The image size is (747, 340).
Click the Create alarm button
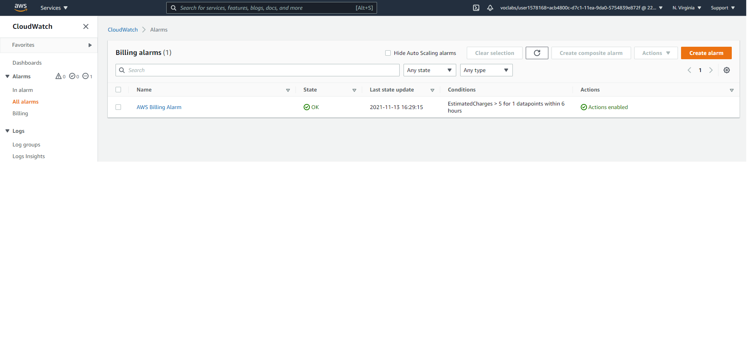[x=706, y=53]
